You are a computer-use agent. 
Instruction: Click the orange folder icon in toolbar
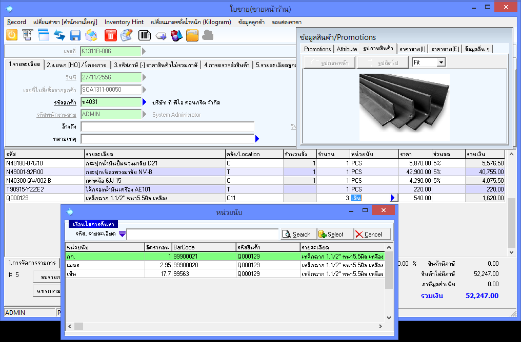192,35
